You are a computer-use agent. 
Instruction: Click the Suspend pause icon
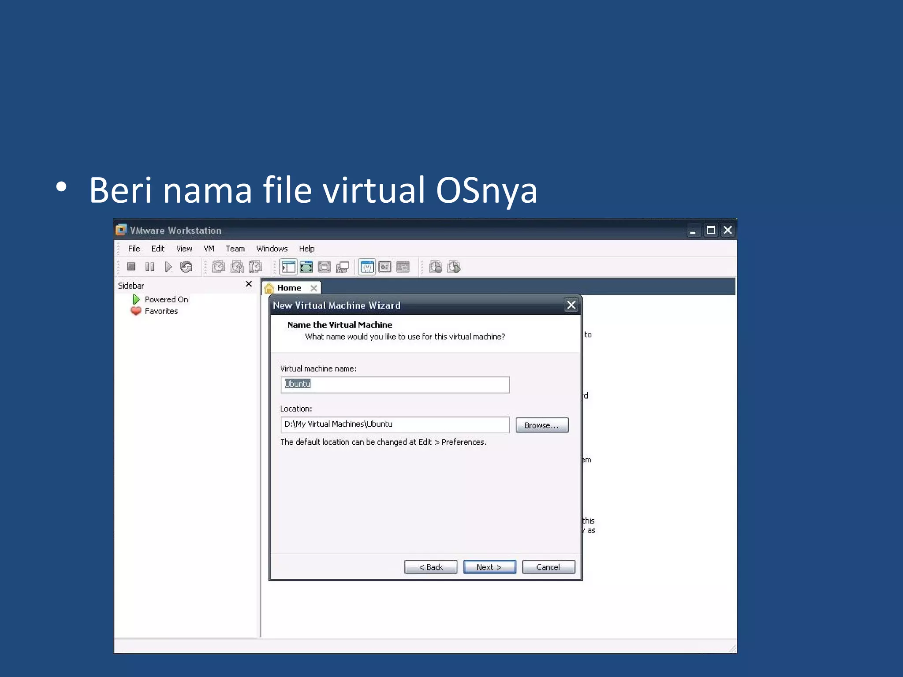[150, 267]
